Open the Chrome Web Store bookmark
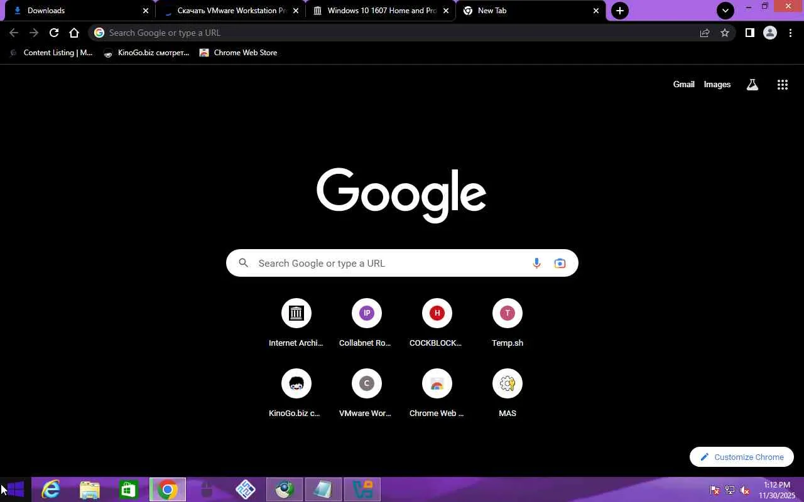 pyautogui.click(x=238, y=53)
